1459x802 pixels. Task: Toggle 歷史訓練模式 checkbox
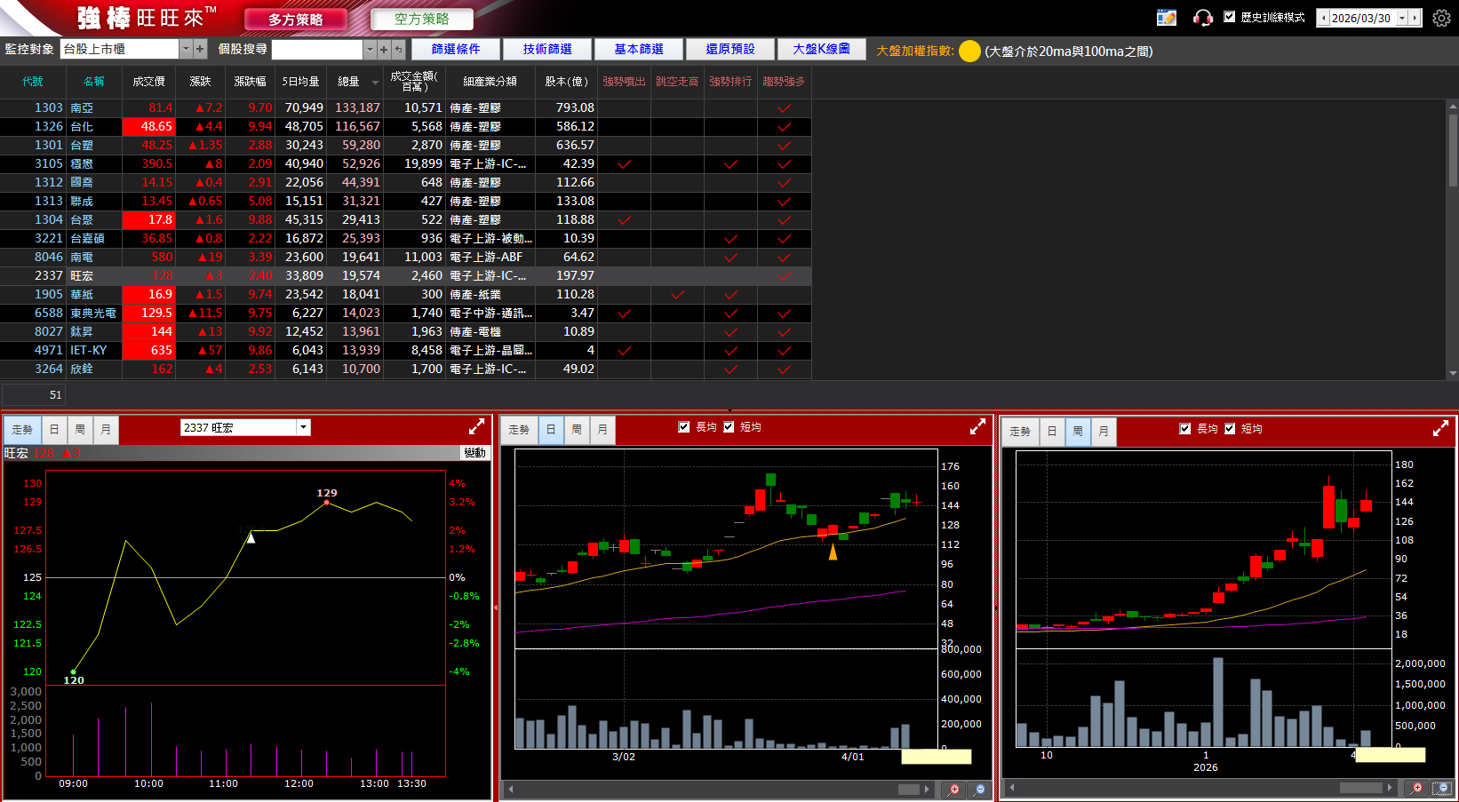pyautogui.click(x=1230, y=17)
